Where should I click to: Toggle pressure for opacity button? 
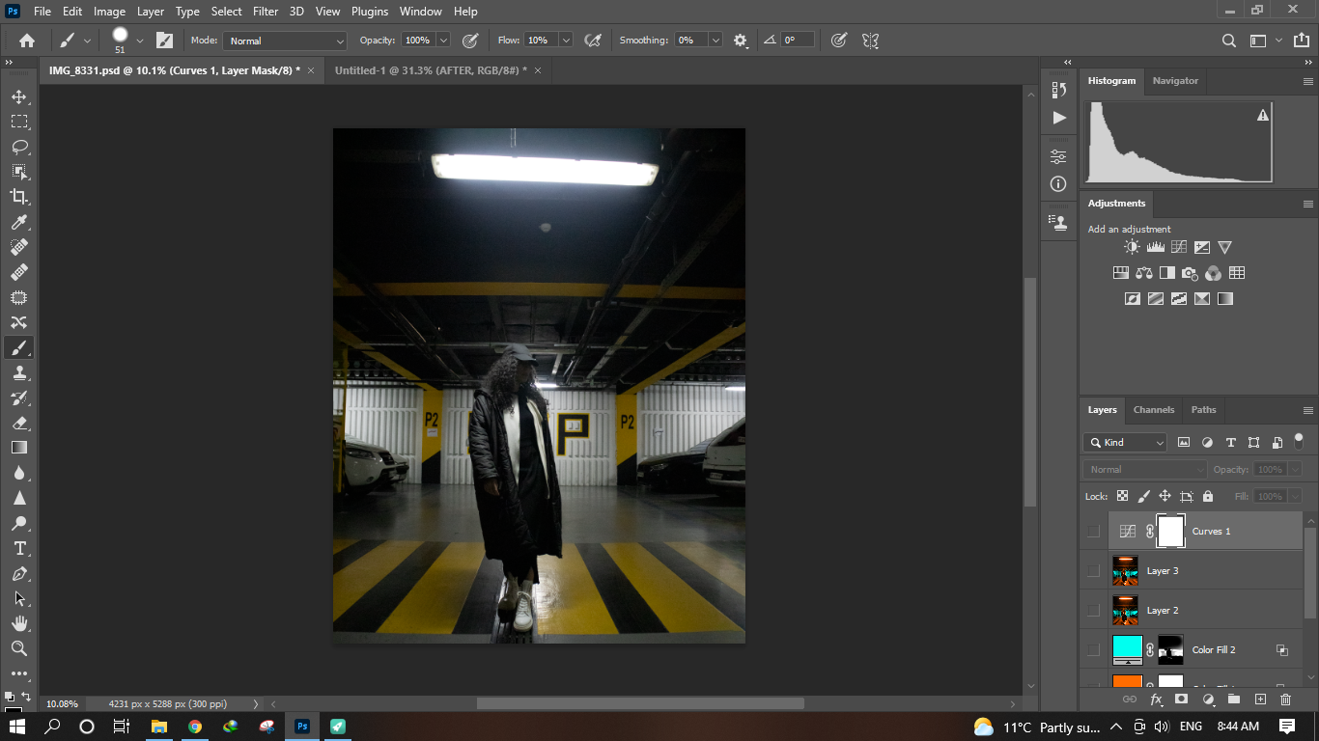click(470, 41)
